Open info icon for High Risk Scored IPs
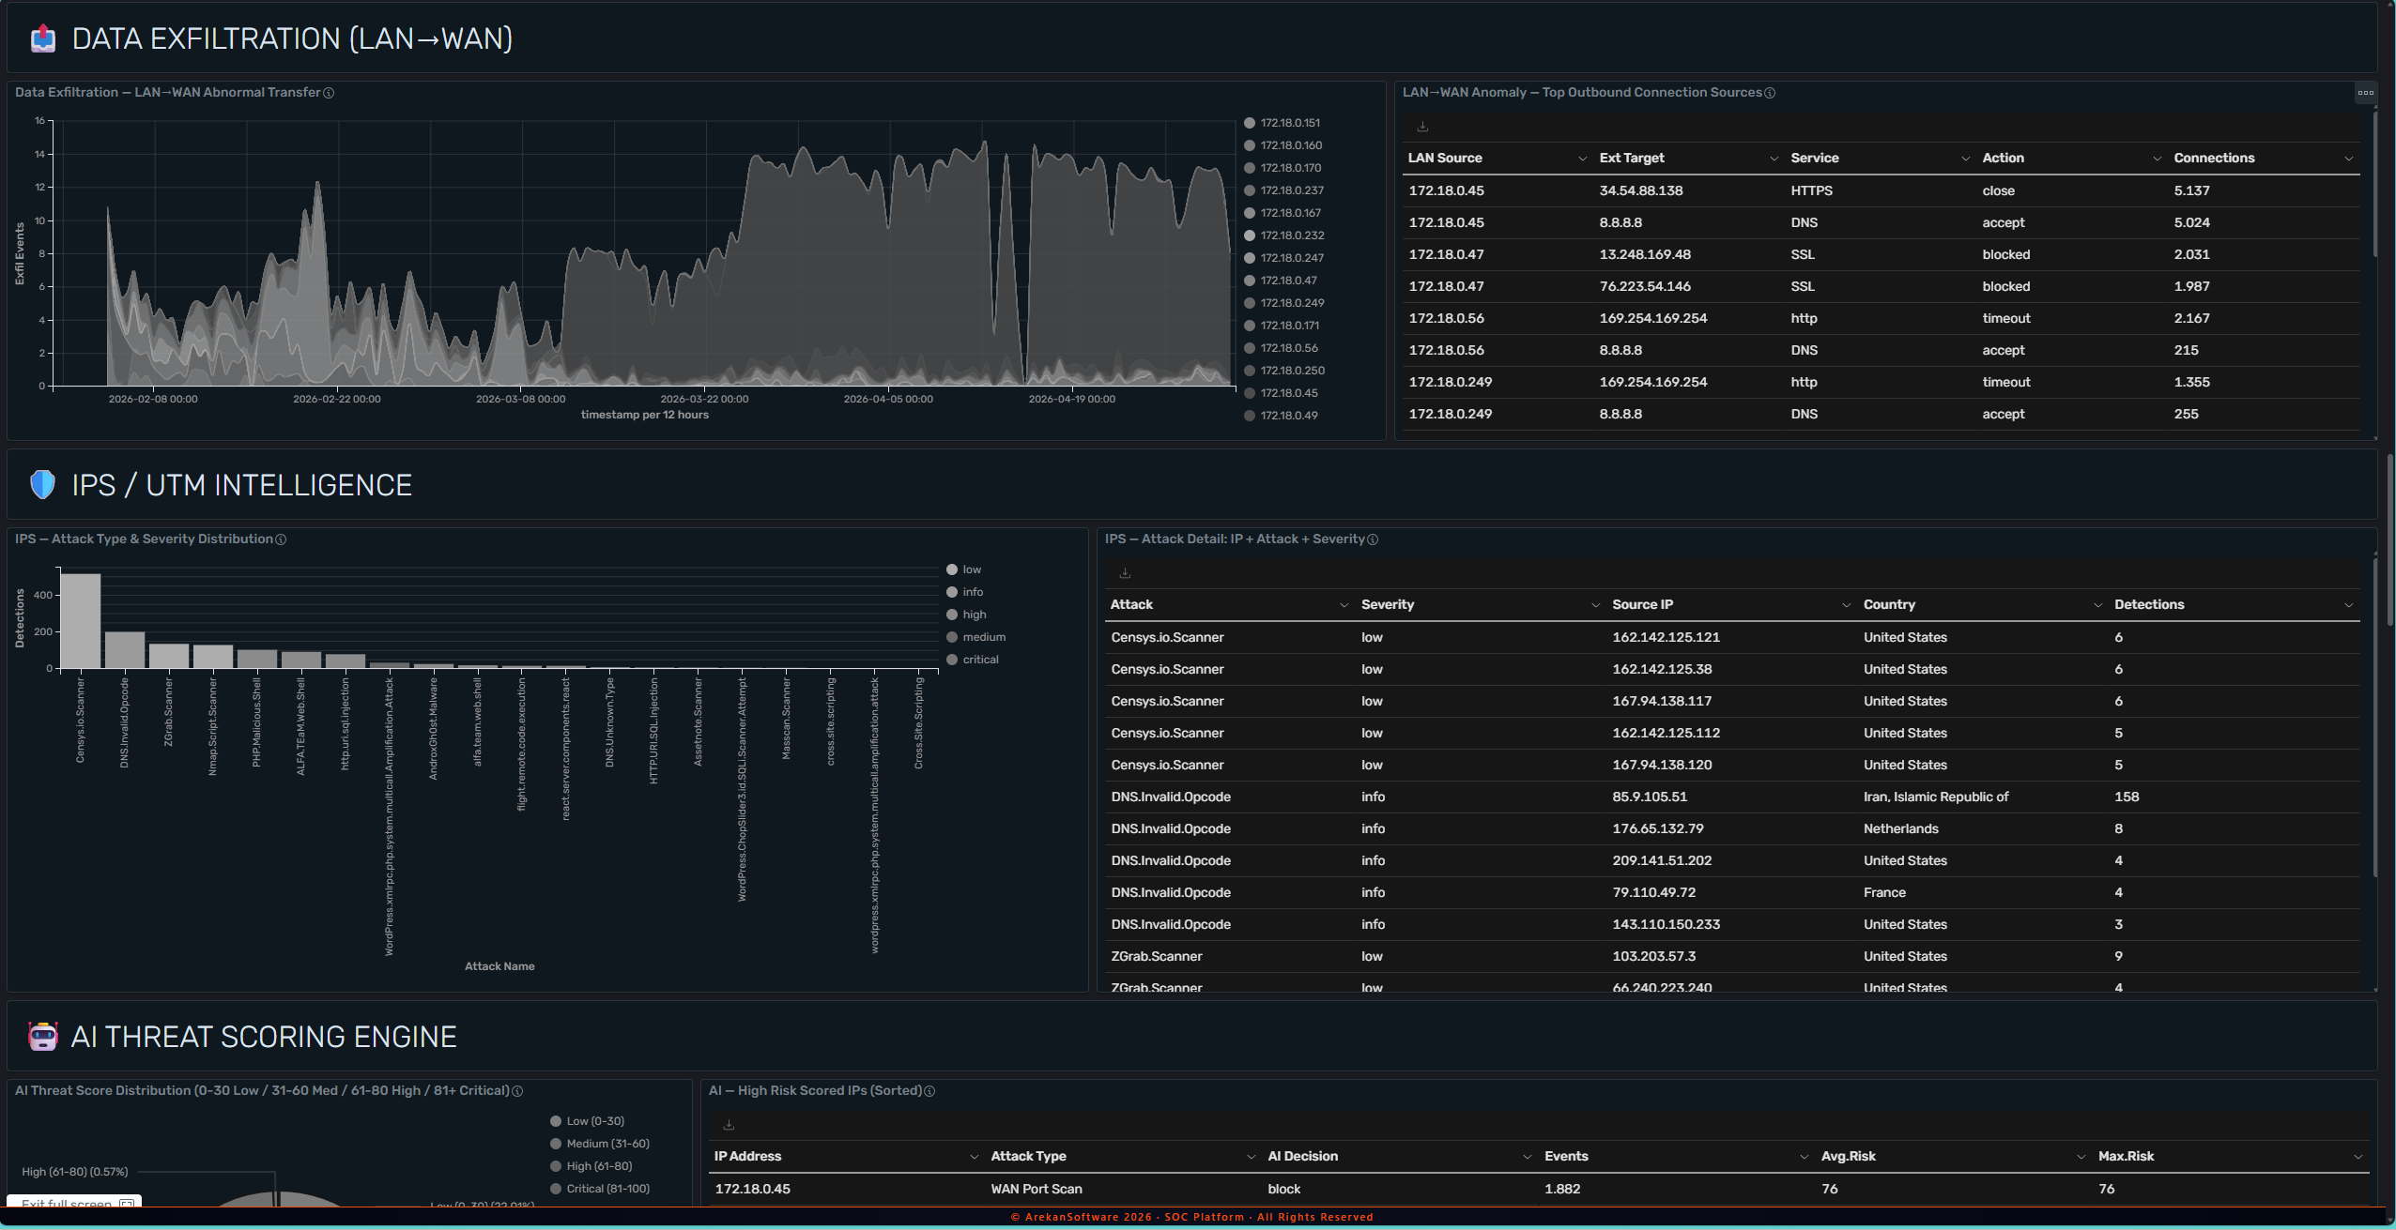The height and width of the screenshot is (1230, 2396). pyautogui.click(x=929, y=1091)
